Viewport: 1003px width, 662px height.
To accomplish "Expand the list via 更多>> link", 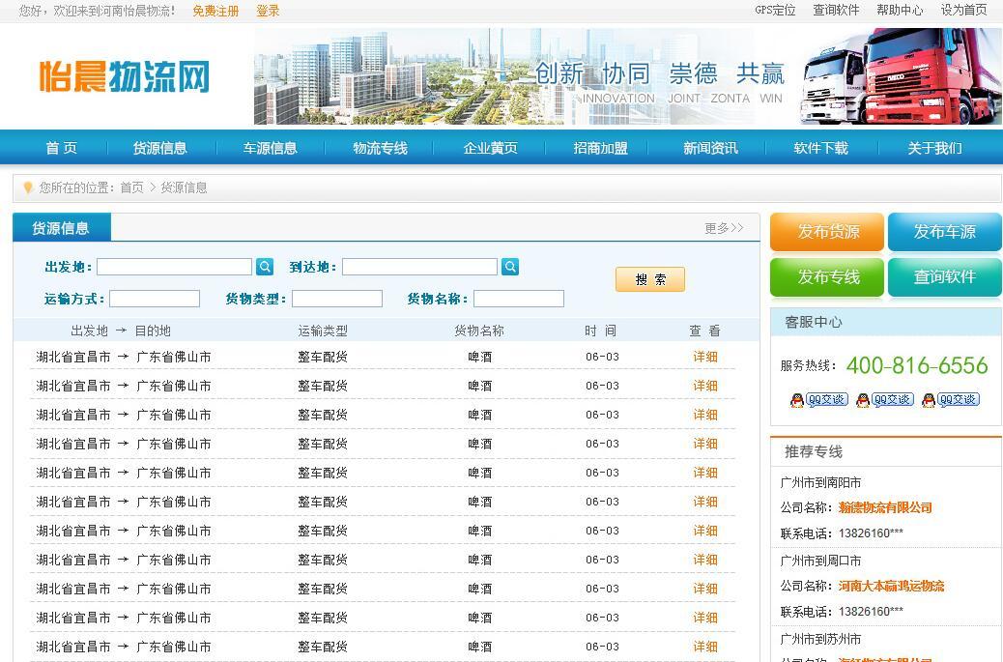I will pyautogui.click(x=724, y=228).
